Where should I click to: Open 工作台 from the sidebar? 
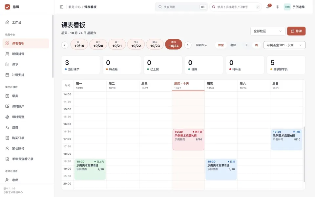[26, 22]
